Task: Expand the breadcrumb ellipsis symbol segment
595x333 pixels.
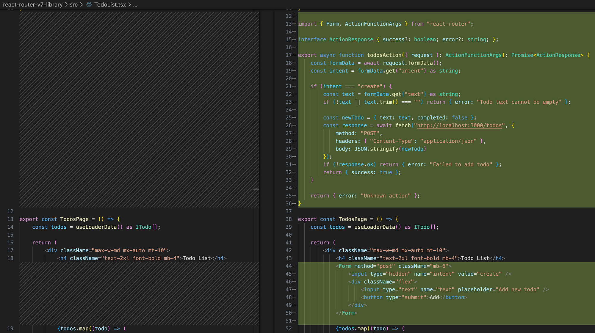Action: pos(135,4)
